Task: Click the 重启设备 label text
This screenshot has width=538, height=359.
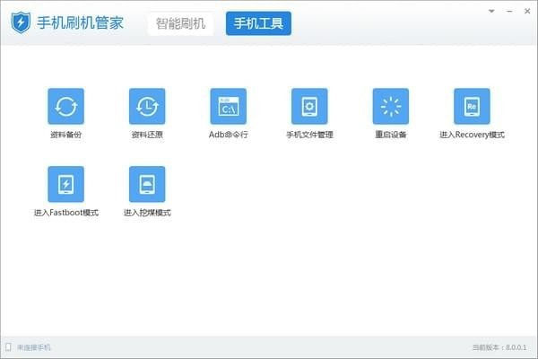Action: [x=391, y=135]
